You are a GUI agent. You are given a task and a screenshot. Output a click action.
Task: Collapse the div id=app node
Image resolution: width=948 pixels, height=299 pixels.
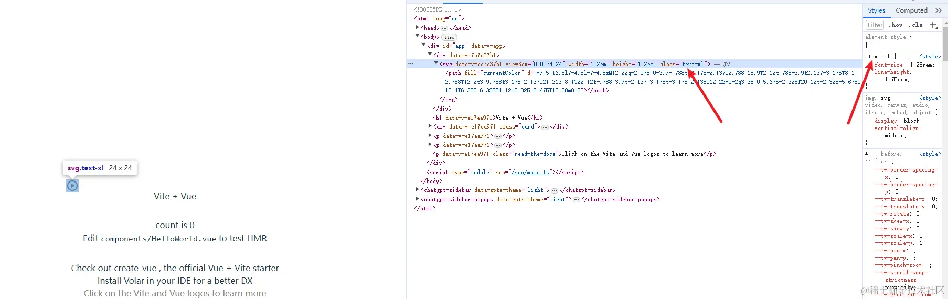tap(423, 45)
